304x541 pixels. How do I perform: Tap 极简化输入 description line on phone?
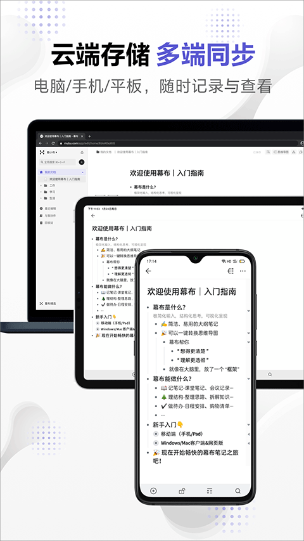190,315
